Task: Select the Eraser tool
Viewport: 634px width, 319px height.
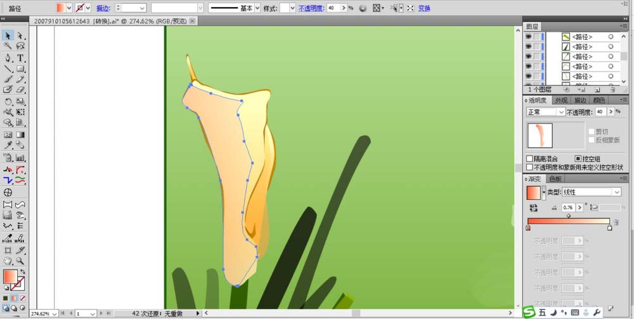Action: (20, 89)
